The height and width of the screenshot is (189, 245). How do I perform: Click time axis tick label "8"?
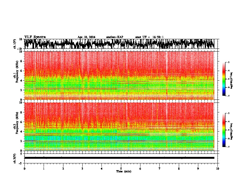click(179, 169)
